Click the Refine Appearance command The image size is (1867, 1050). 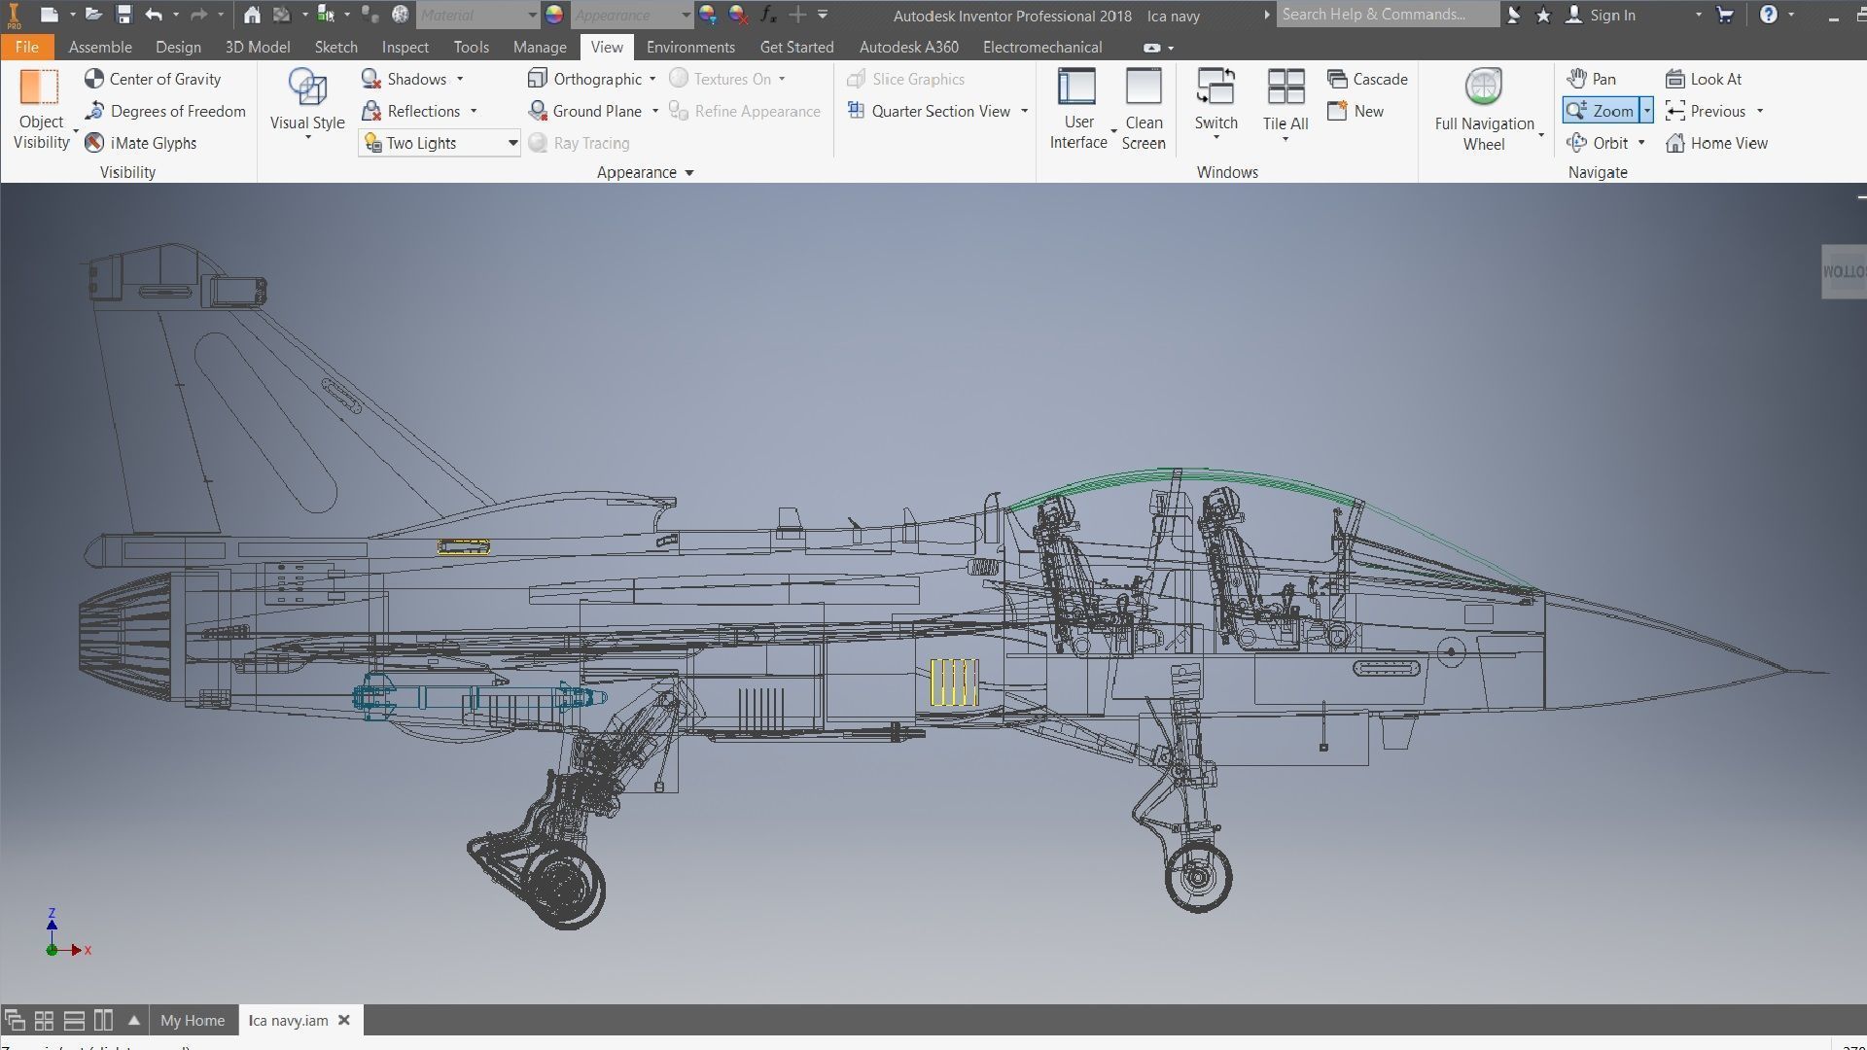pyautogui.click(x=744, y=111)
